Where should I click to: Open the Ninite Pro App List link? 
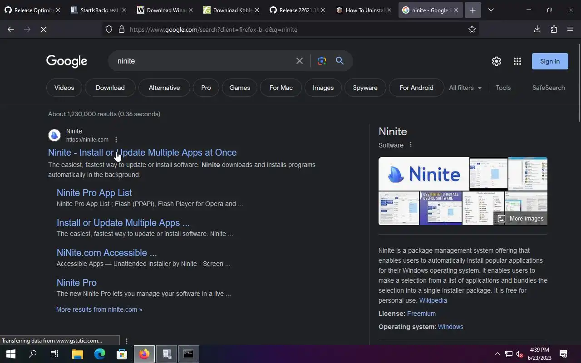pyautogui.click(x=94, y=193)
